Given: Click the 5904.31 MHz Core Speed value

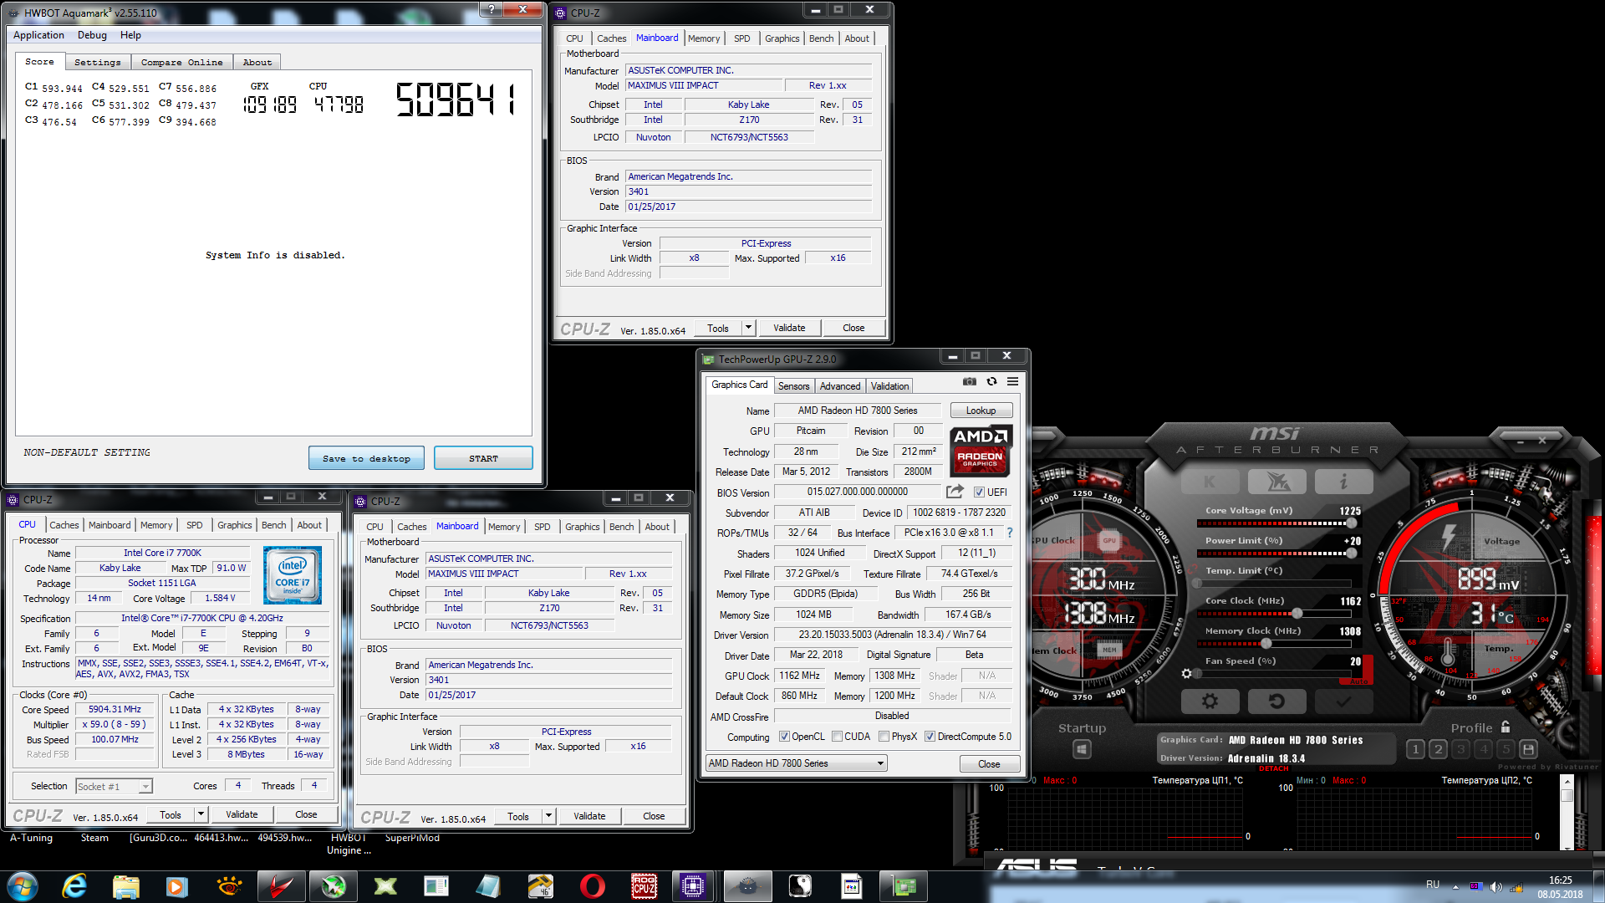Looking at the screenshot, I should [x=116, y=709].
